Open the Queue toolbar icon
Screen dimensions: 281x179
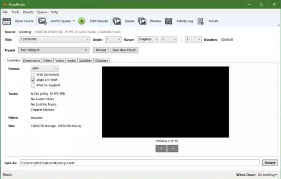[x=117, y=21]
